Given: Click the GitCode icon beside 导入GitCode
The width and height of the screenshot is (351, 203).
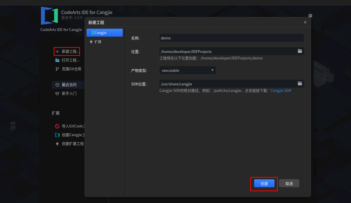Looking at the screenshot, I should pyautogui.click(x=57, y=126).
